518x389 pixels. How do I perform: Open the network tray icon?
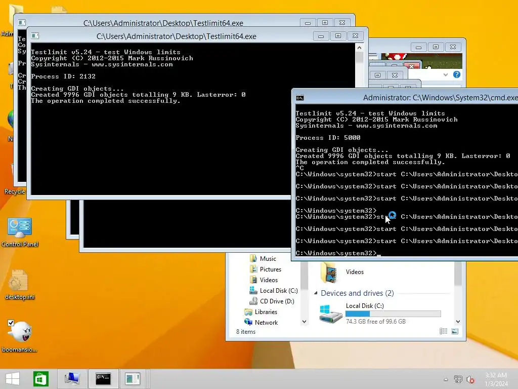pos(458,379)
